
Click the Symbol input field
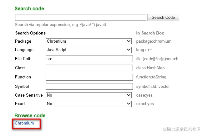[x=89, y=86]
